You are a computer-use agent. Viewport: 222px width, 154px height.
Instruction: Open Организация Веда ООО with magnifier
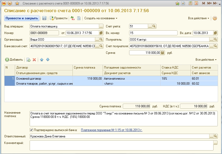click(101, 40)
